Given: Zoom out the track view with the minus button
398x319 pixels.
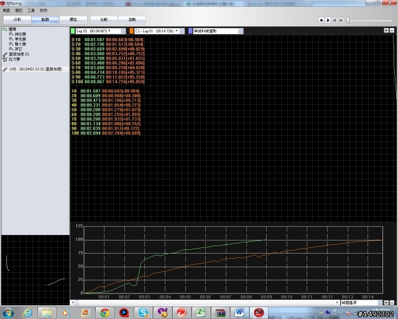Looking at the screenshot, I should (x=392, y=31).
